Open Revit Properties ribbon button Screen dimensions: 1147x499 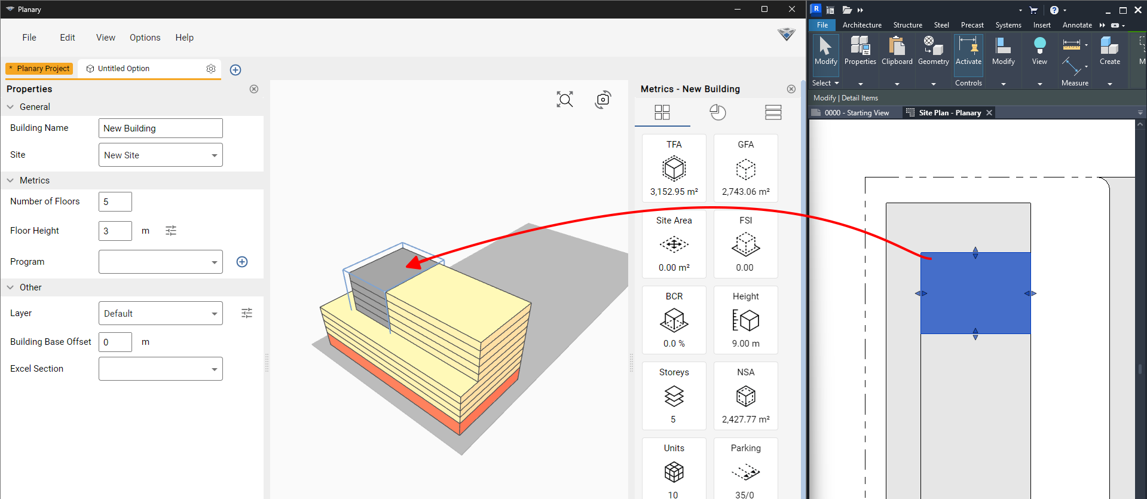tap(860, 51)
